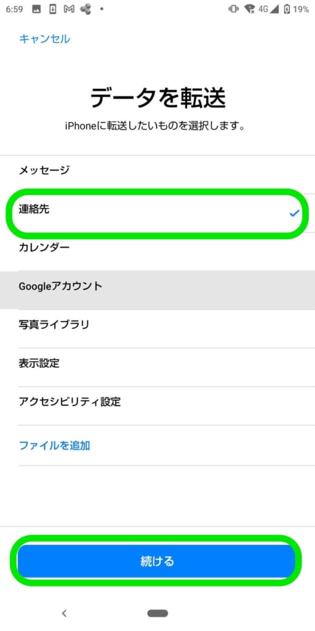Tap the home pill navigation button

tap(157, 613)
